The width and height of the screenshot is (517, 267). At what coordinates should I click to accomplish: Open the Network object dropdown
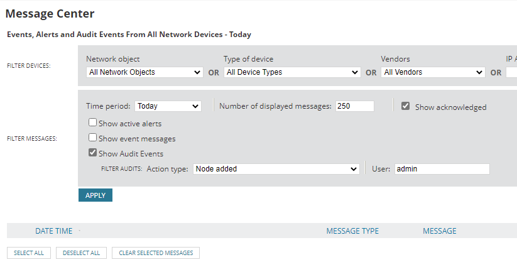(x=144, y=72)
